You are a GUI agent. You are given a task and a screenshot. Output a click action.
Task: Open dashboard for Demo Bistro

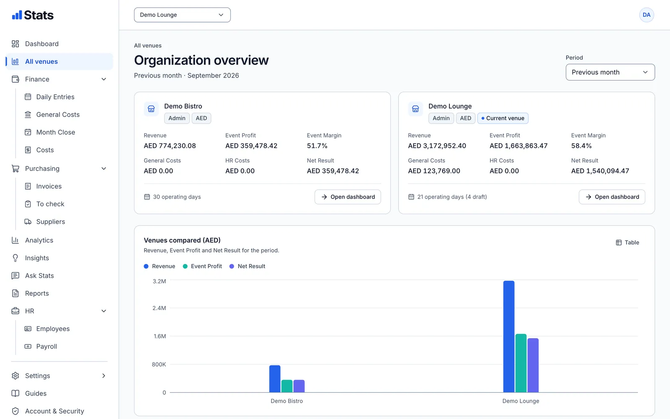pos(348,197)
